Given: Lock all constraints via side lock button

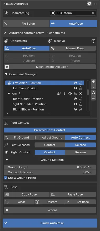Looking at the screenshot, I should (x=93, y=93).
